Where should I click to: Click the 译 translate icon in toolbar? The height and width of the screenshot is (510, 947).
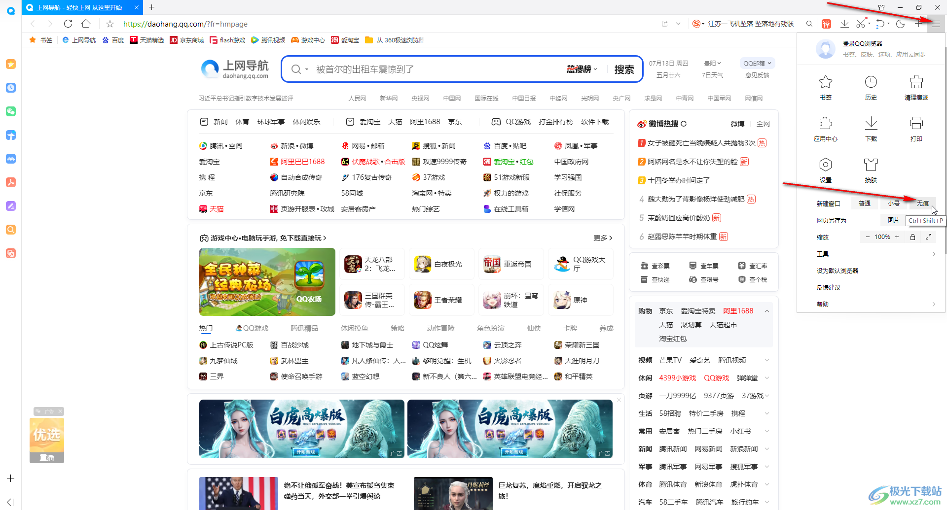pyautogui.click(x=826, y=24)
